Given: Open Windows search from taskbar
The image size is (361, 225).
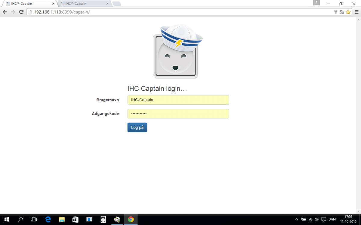Looking at the screenshot, I should pyautogui.click(x=20, y=219).
